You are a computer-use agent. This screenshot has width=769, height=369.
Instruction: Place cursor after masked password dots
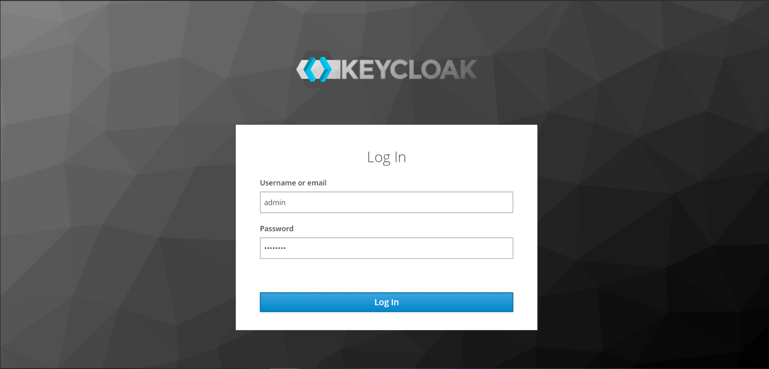coord(287,248)
